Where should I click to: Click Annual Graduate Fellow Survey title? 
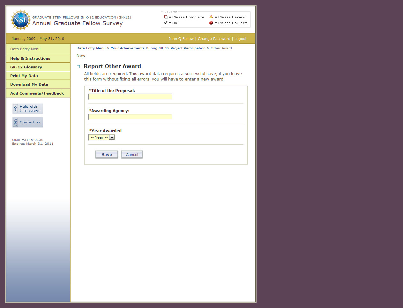[77, 23]
